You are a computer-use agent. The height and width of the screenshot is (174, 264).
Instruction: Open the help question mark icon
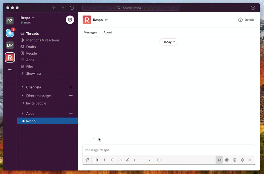(253, 8)
